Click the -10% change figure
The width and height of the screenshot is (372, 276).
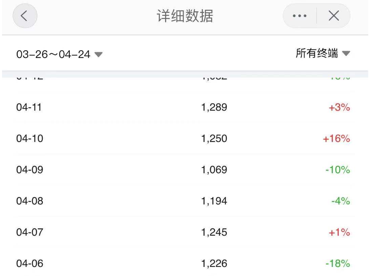click(x=338, y=170)
